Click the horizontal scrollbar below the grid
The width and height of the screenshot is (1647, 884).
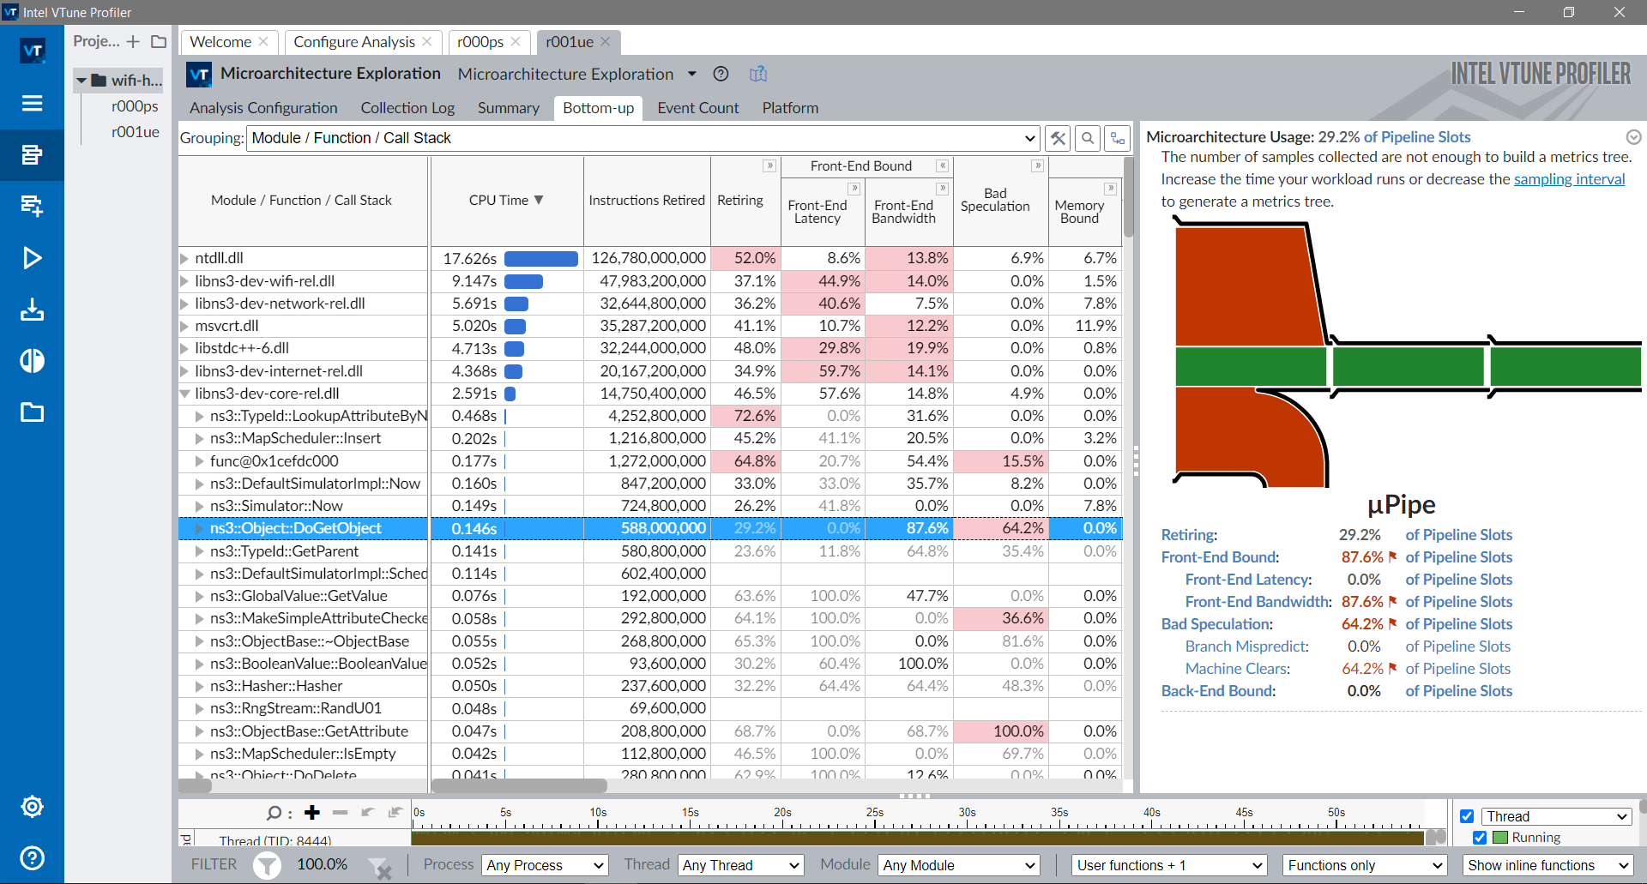518,785
